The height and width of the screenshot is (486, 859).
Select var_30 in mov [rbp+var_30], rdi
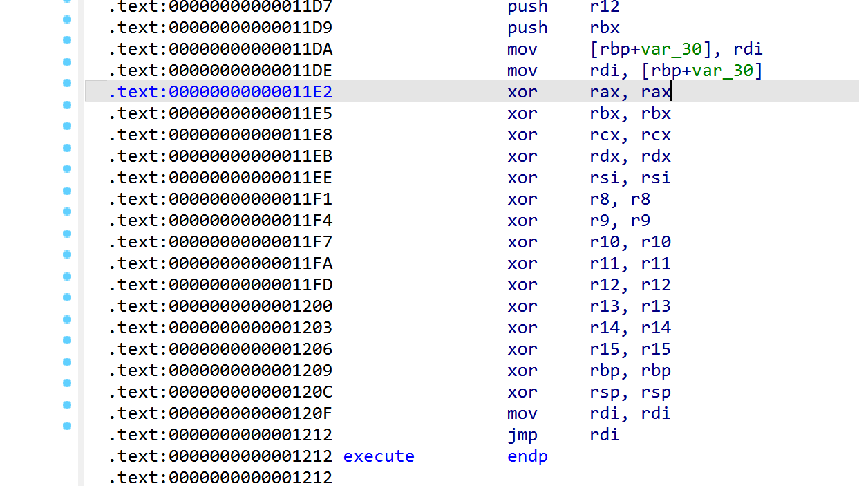[672, 49]
